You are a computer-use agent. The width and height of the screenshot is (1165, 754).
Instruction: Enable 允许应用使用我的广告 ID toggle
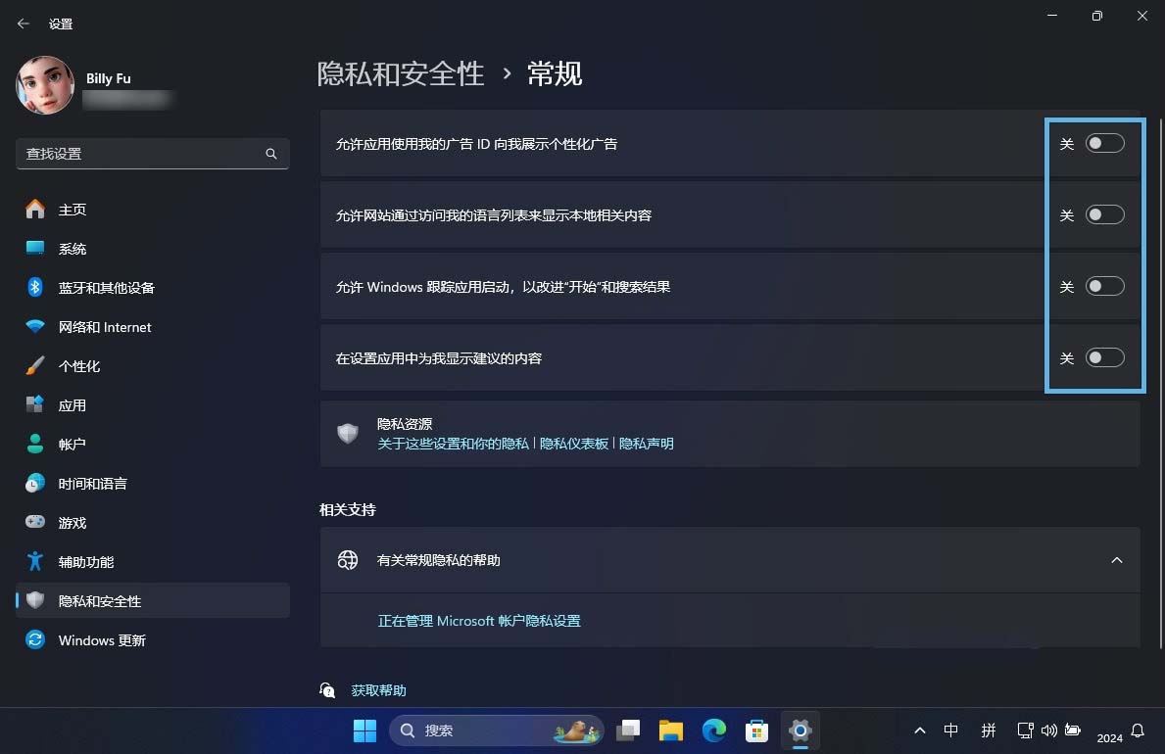(1104, 143)
